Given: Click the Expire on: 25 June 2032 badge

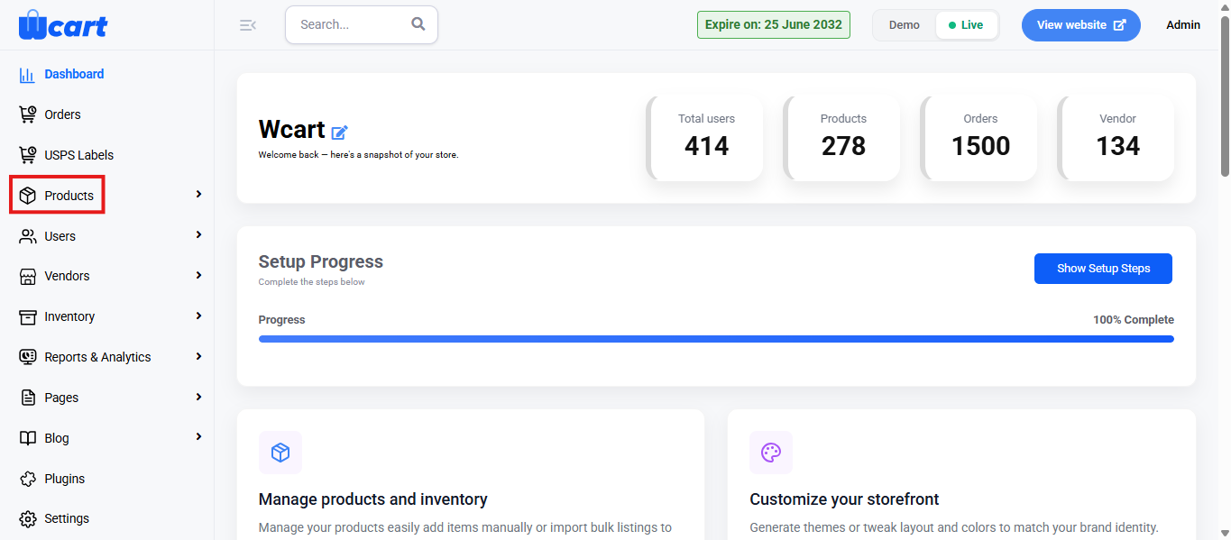Looking at the screenshot, I should (x=774, y=24).
